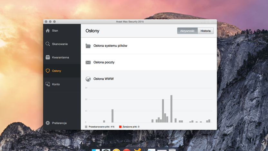This screenshot has width=268, height=151.
Task: Expand Osłona poczty row
Action: [x=149, y=62]
